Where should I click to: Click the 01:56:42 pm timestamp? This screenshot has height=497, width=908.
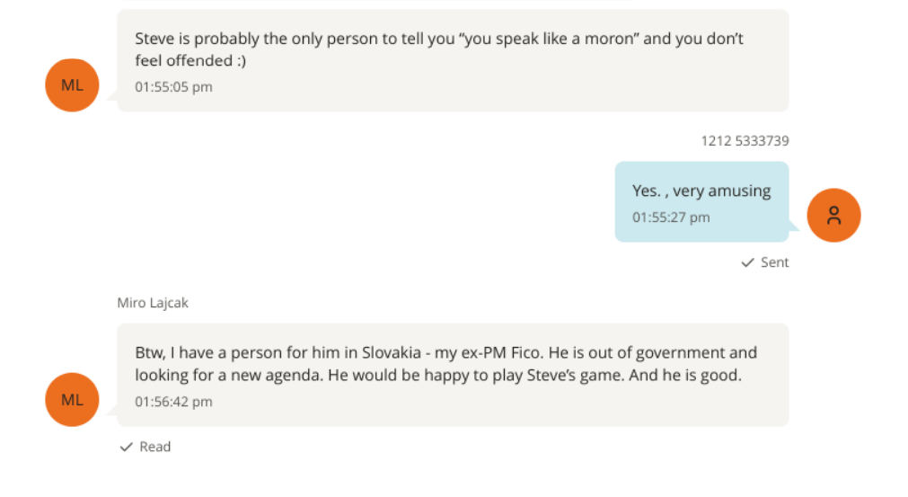(173, 402)
